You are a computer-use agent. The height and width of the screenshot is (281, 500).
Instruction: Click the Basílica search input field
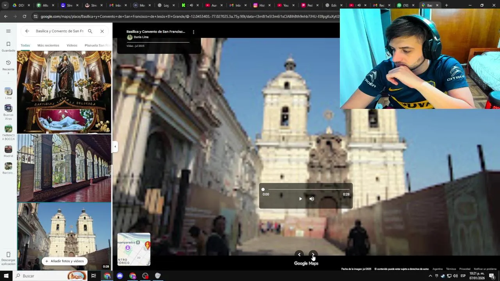(x=59, y=31)
